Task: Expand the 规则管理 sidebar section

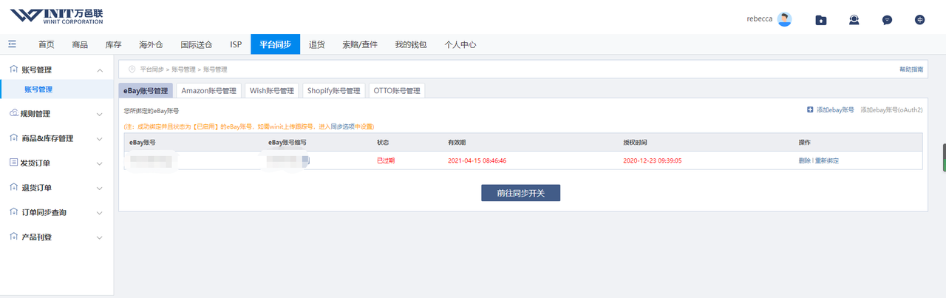Action: 100,114
